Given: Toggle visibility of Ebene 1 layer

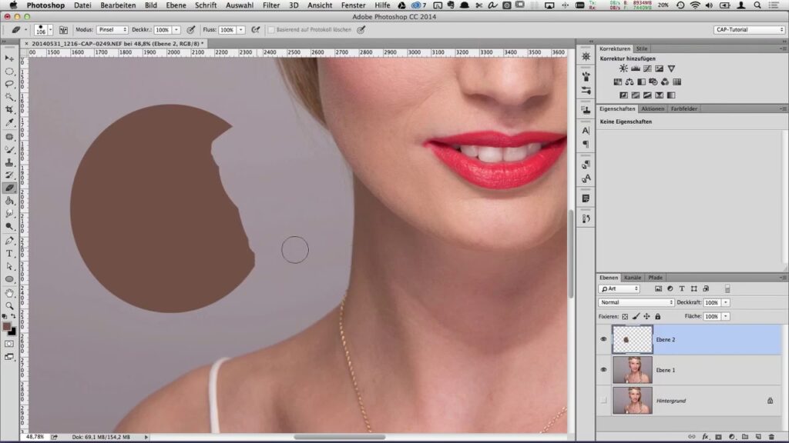Looking at the screenshot, I should (604, 370).
